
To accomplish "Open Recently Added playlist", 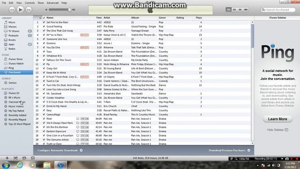I will (17, 115).
